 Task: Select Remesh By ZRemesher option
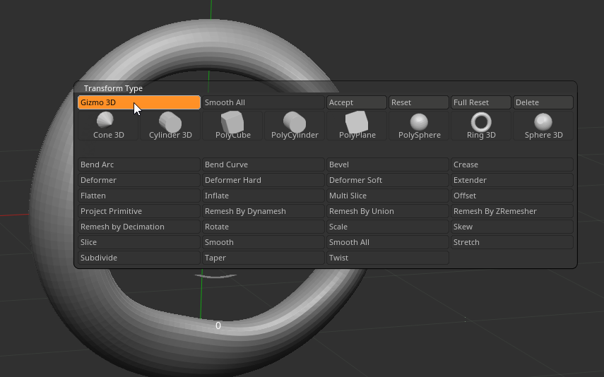point(511,211)
